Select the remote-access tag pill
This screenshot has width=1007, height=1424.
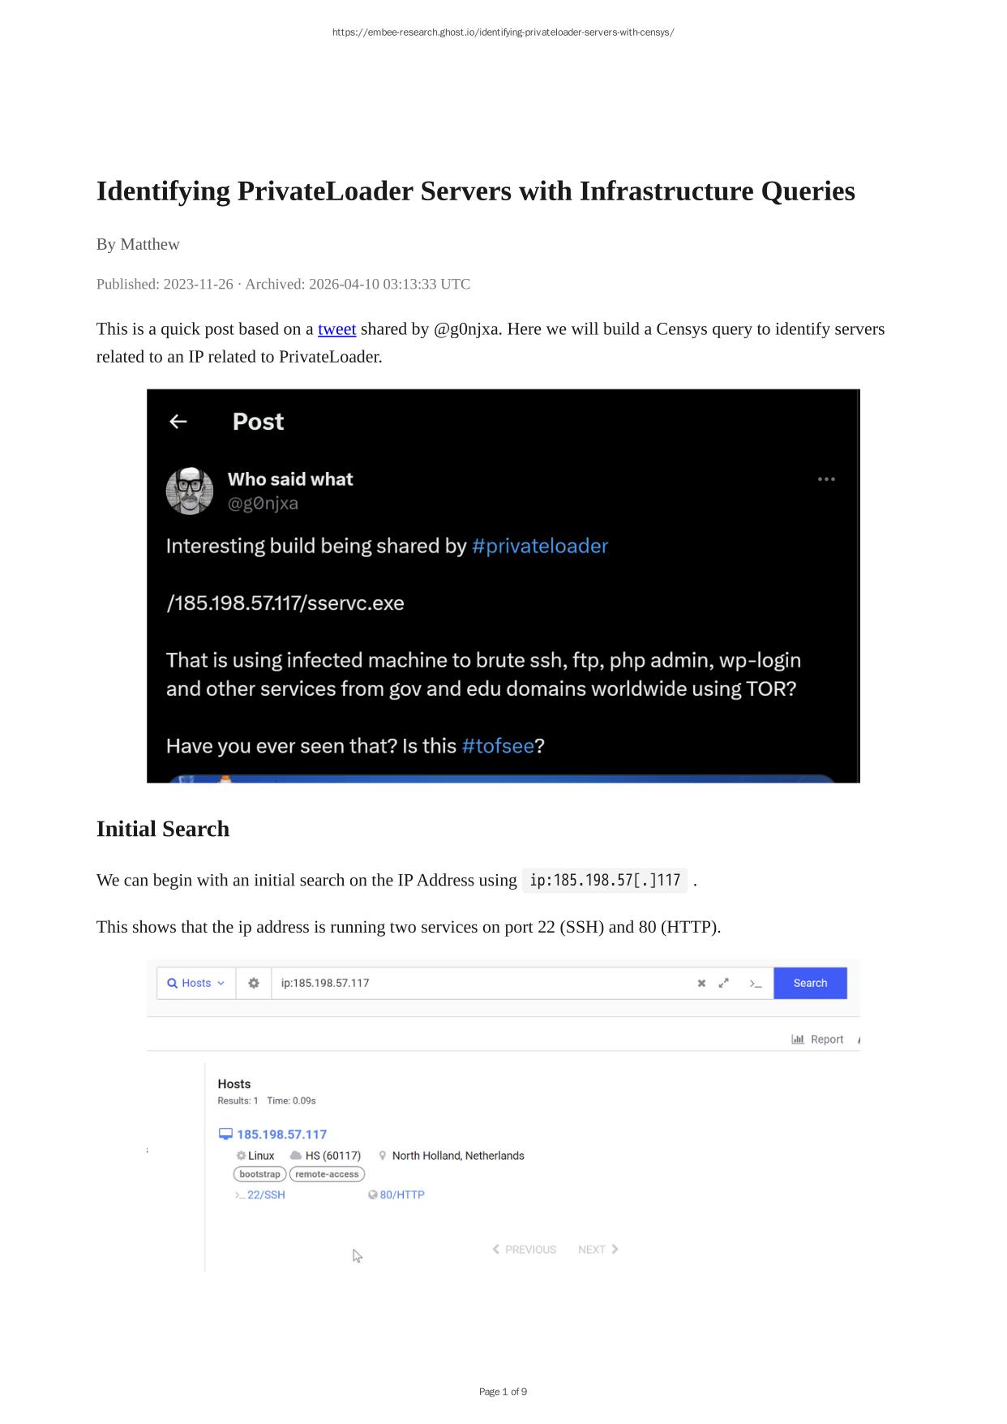point(327,1174)
